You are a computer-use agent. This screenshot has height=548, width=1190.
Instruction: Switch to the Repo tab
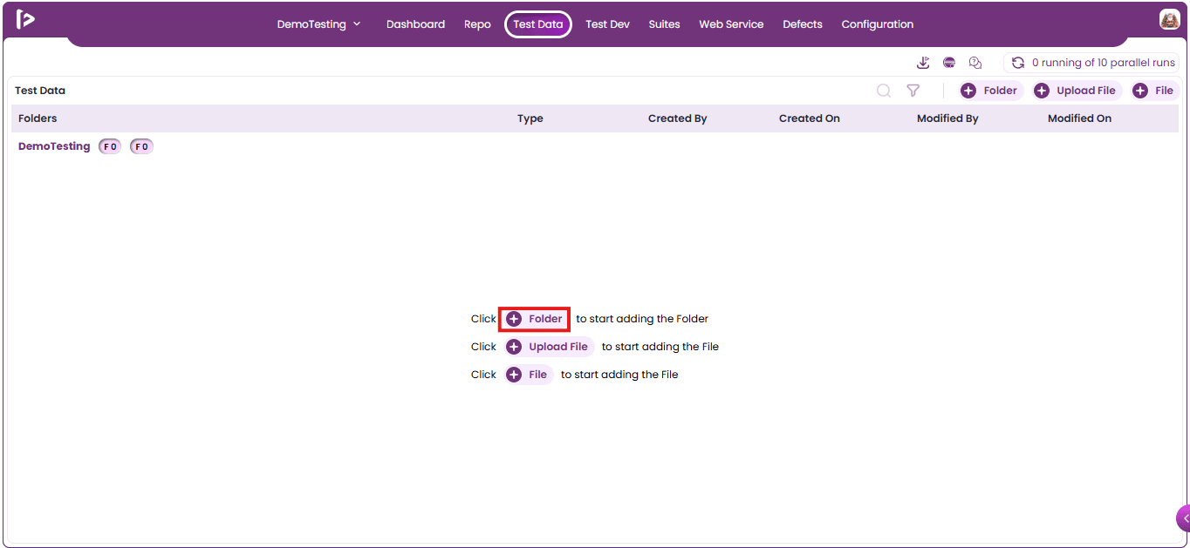477,24
